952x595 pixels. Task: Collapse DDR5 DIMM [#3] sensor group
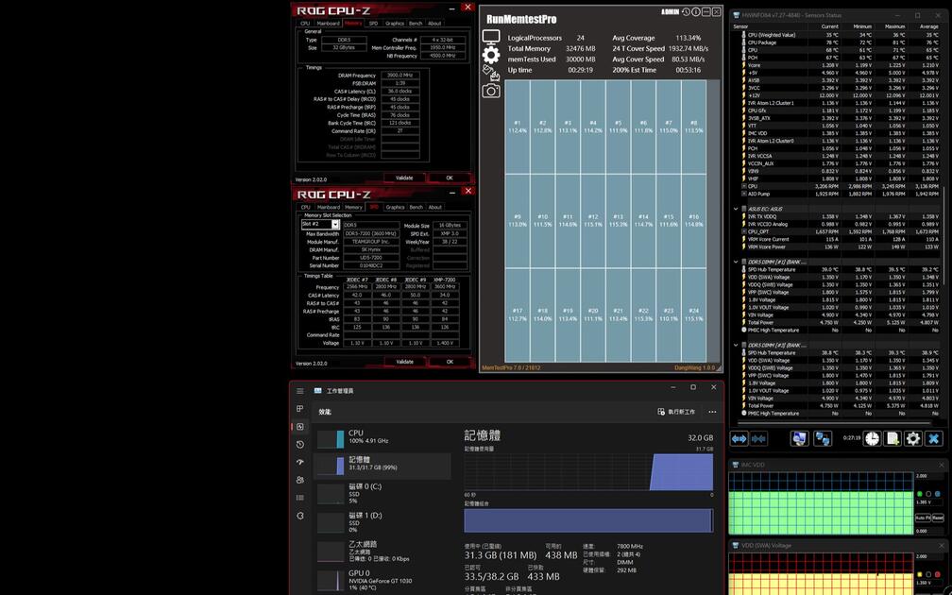736,346
